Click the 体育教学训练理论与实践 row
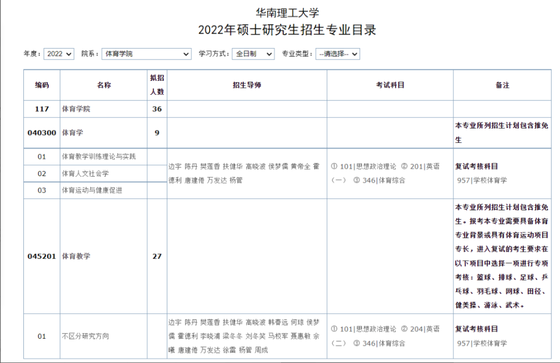The height and width of the screenshot is (363, 560). point(99,156)
